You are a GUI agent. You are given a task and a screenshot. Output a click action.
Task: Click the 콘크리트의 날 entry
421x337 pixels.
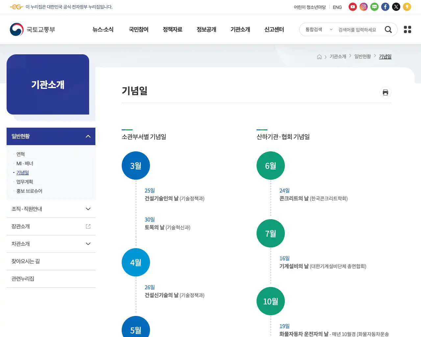[x=313, y=198]
